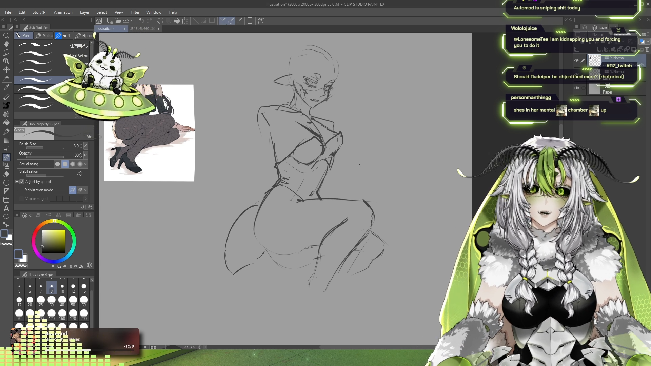
Task: Select the Zoom magnifier tool
Action: pyautogui.click(x=6, y=36)
